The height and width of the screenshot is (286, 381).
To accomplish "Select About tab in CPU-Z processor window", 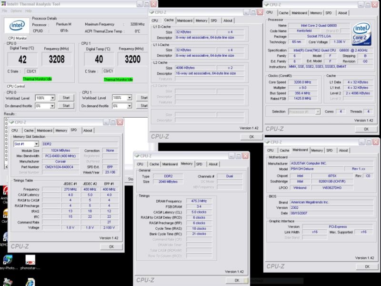I will 342,13.
